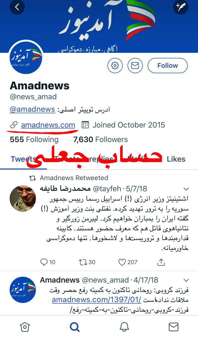198x339 pixels.
Task: View the 7,630 Followers list
Action: point(100,140)
